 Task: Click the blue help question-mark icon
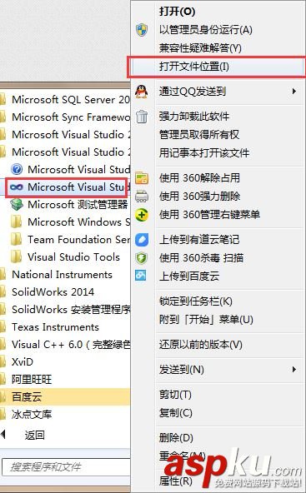(x=17, y=170)
